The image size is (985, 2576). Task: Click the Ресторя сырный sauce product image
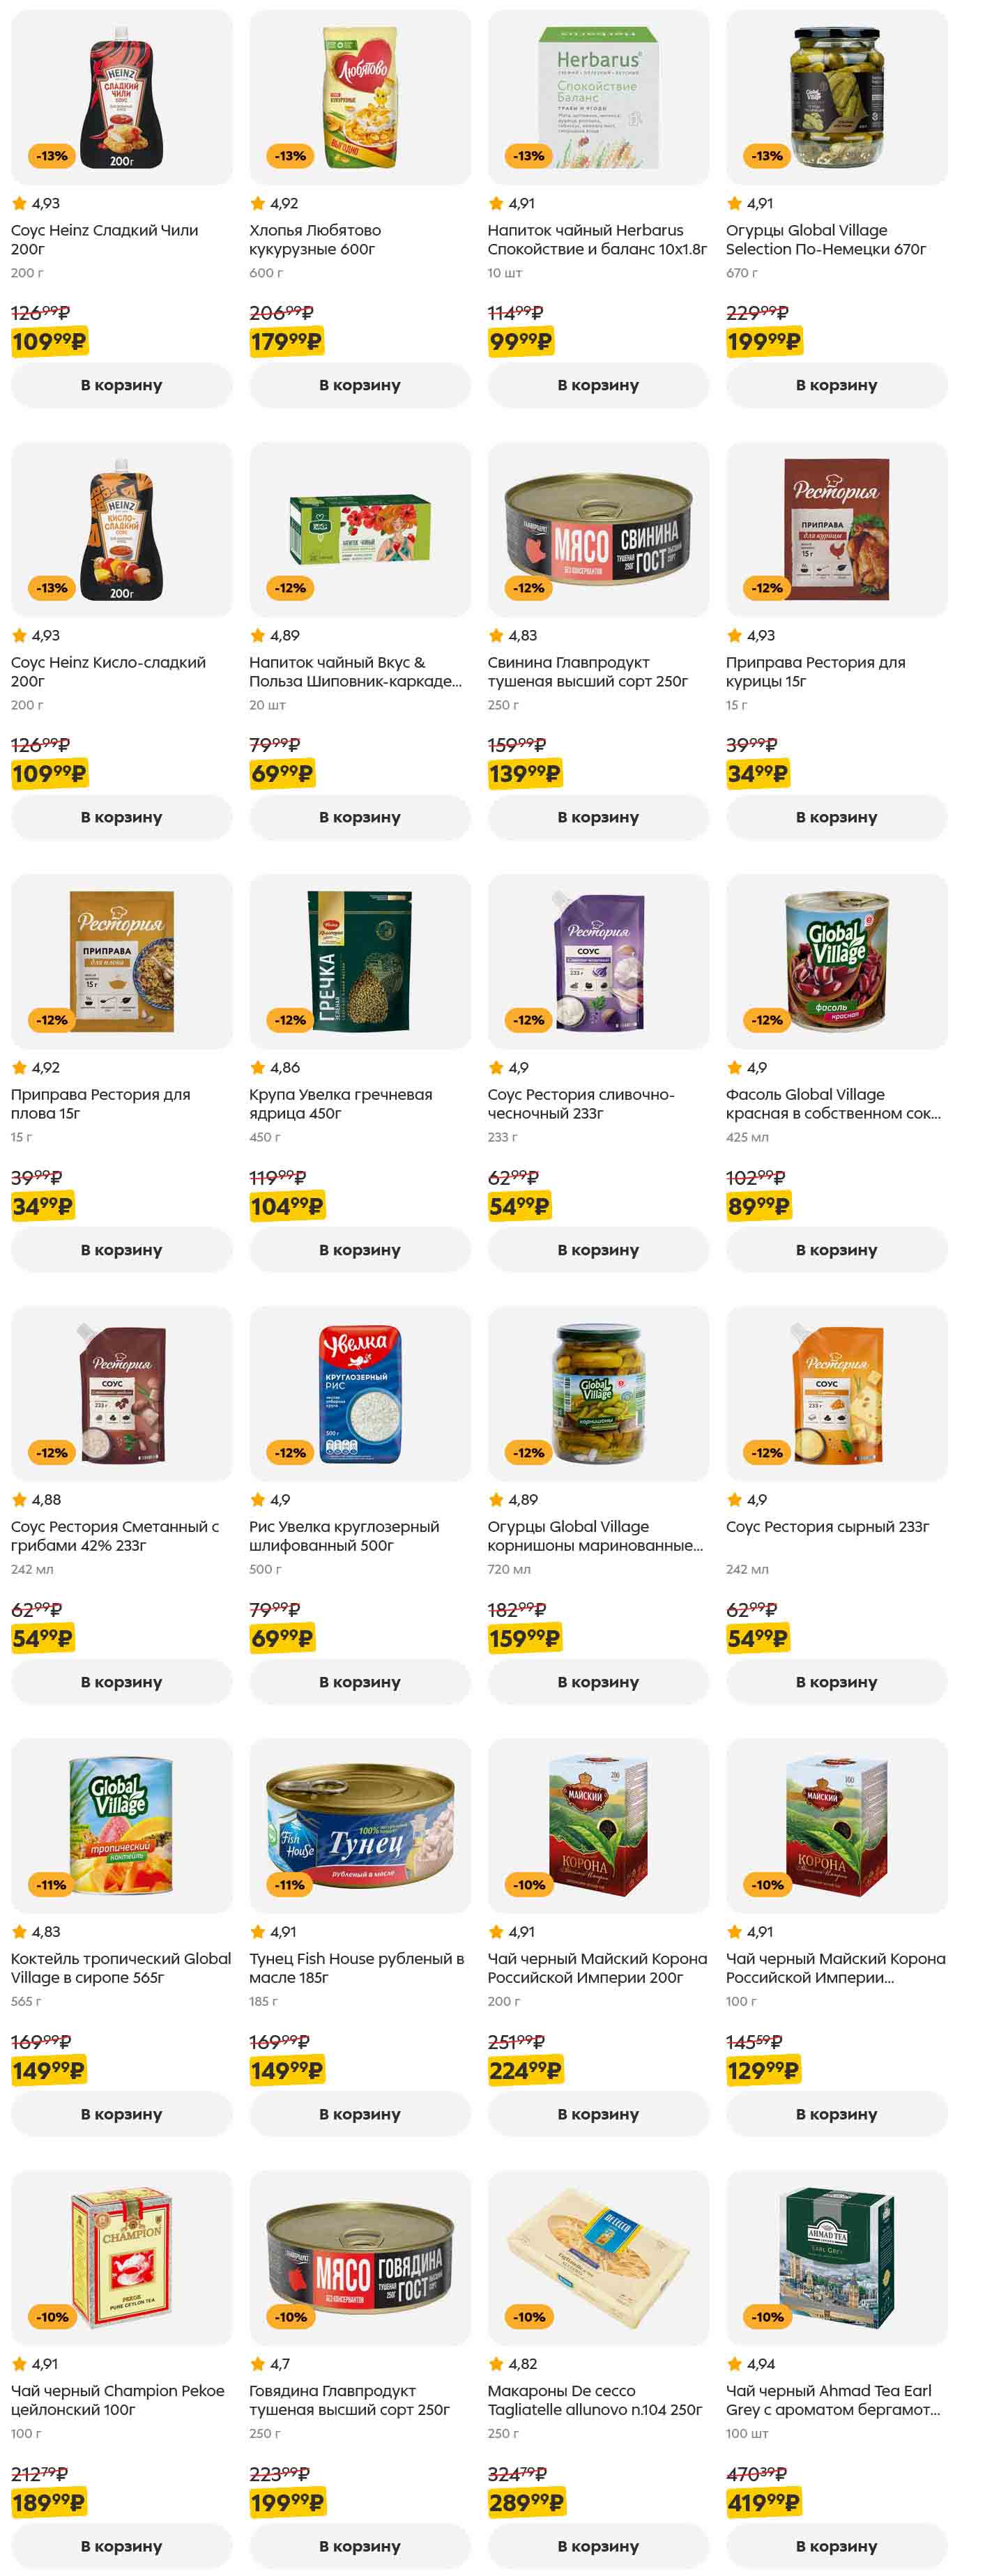(x=837, y=1392)
